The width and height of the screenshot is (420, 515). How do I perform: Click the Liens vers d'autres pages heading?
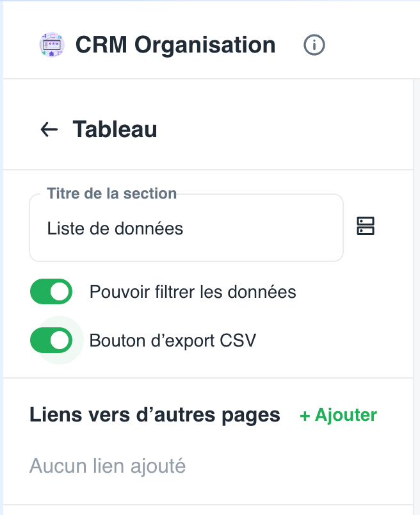155,415
